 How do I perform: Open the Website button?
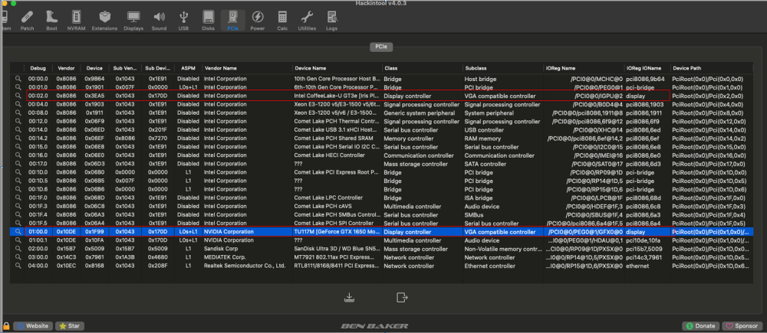click(x=33, y=325)
